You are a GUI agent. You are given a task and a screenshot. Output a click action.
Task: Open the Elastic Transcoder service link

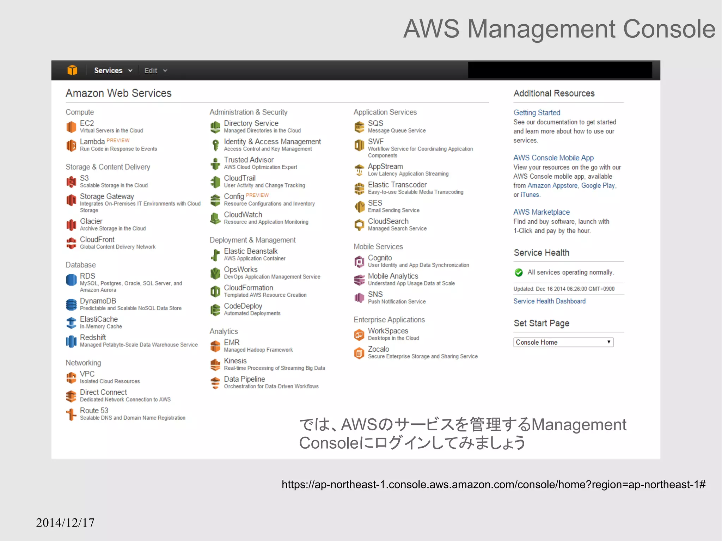(x=397, y=185)
